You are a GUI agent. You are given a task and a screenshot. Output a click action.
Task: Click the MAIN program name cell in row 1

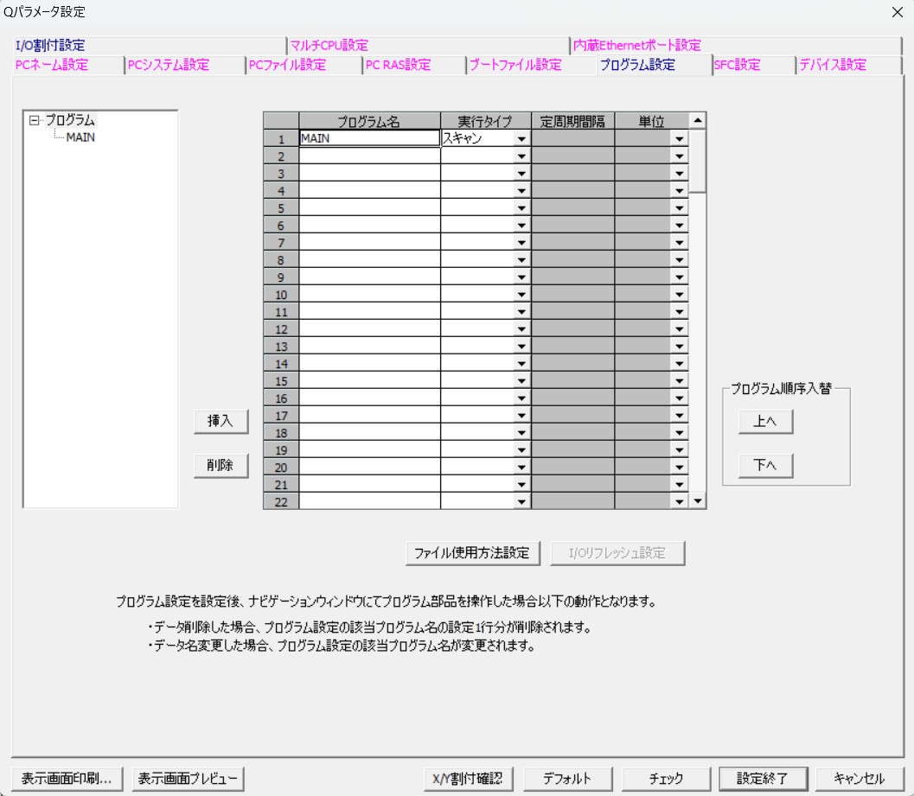[x=369, y=138]
